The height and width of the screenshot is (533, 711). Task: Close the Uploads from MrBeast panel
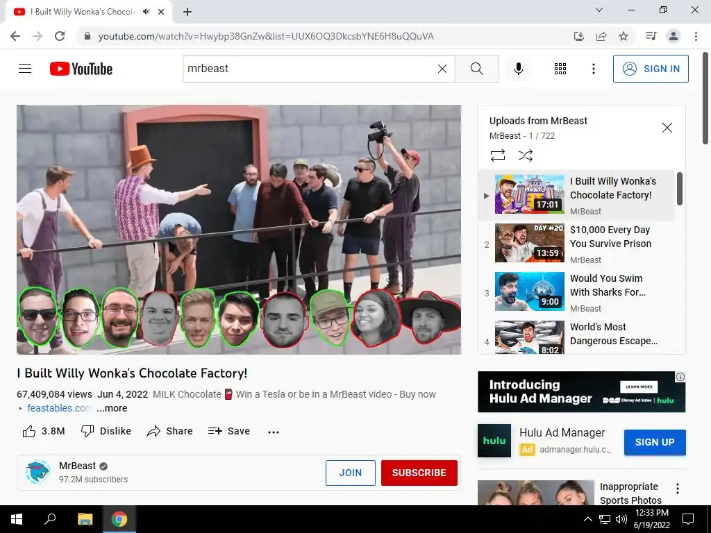[667, 128]
